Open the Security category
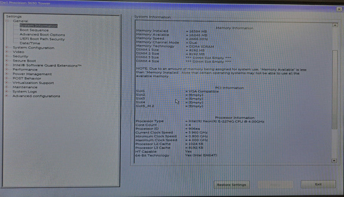 point(20,56)
